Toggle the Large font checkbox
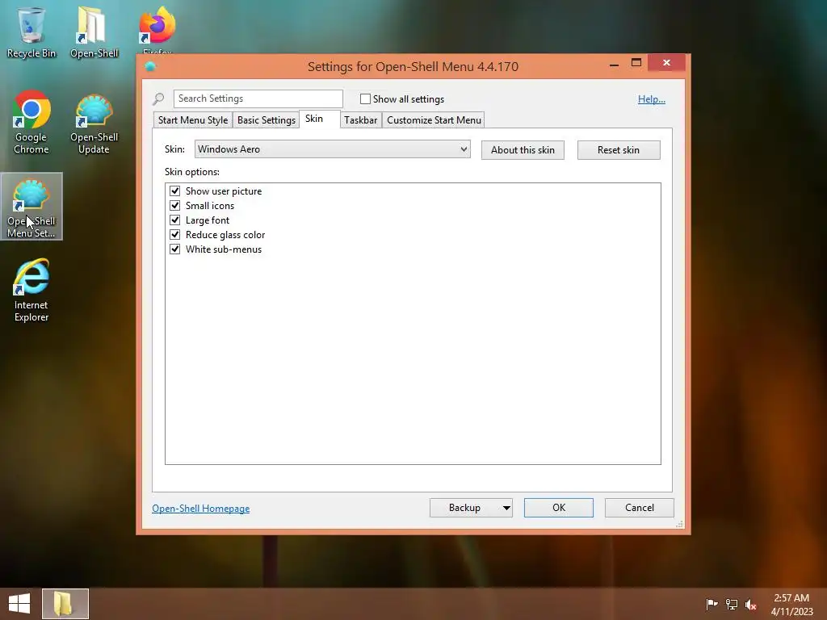 pyautogui.click(x=175, y=220)
